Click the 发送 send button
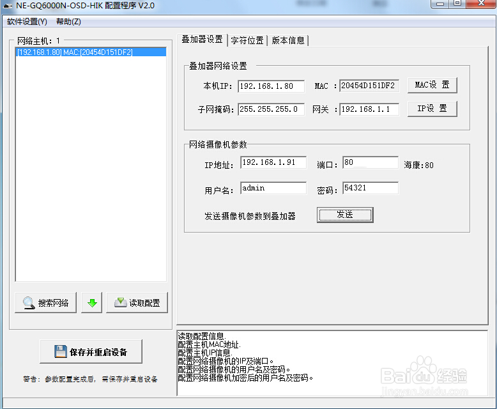 coord(345,215)
